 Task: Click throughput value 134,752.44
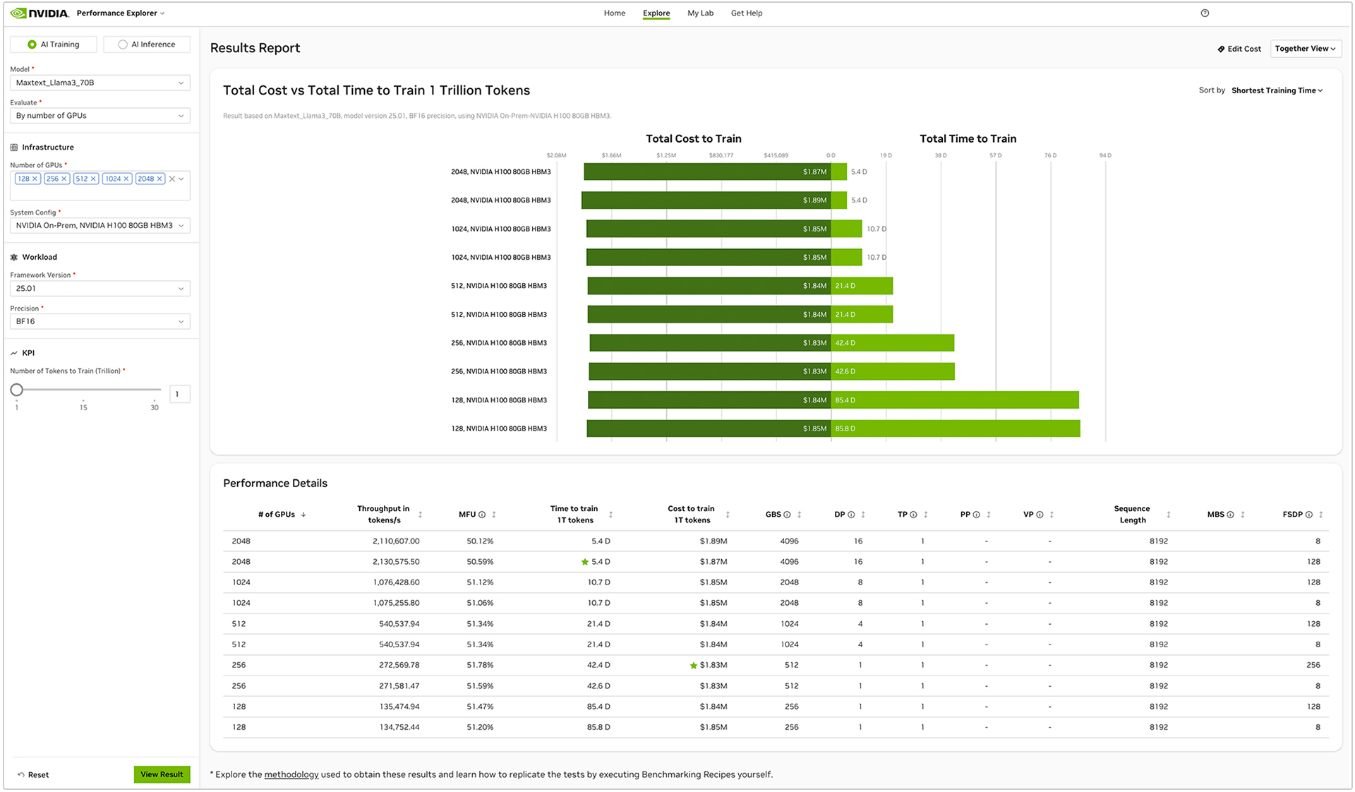(399, 727)
